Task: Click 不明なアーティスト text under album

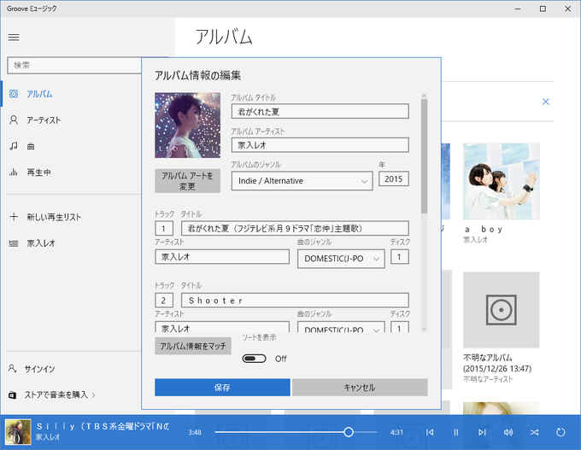Action: pyautogui.click(x=488, y=379)
